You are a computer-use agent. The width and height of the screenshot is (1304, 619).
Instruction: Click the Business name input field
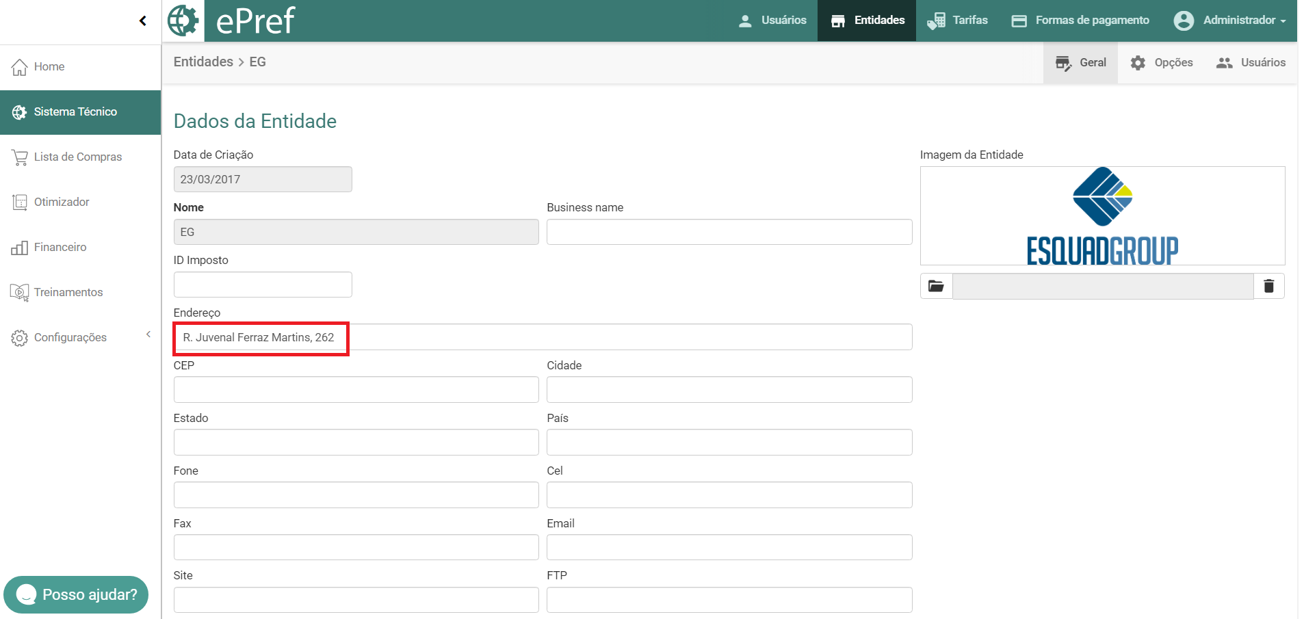pos(729,232)
